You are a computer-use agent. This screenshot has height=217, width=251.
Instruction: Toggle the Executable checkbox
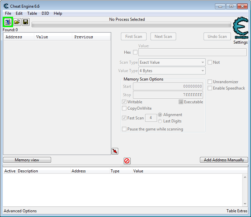coord(181,102)
